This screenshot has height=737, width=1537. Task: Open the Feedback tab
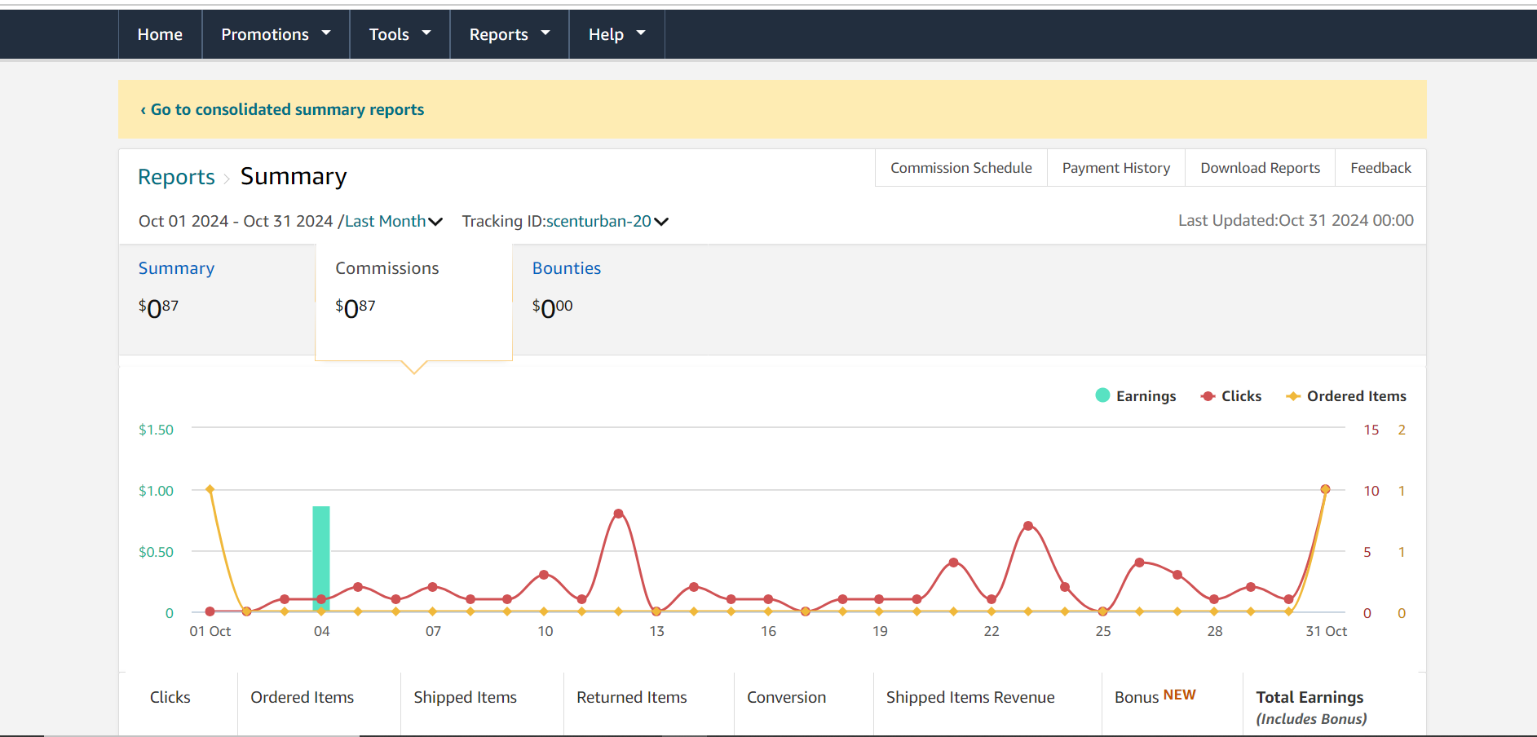point(1380,168)
